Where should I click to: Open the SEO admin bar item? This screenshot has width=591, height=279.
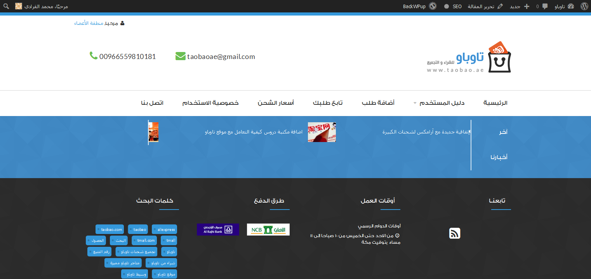[x=453, y=6]
